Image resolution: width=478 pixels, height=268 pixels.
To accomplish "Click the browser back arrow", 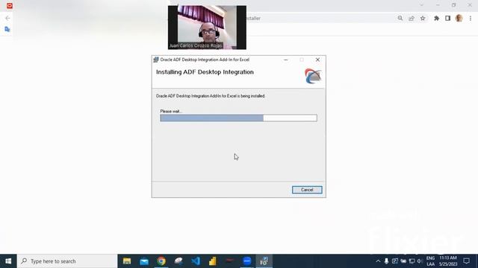I will pyautogui.click(x=7, y=18).
